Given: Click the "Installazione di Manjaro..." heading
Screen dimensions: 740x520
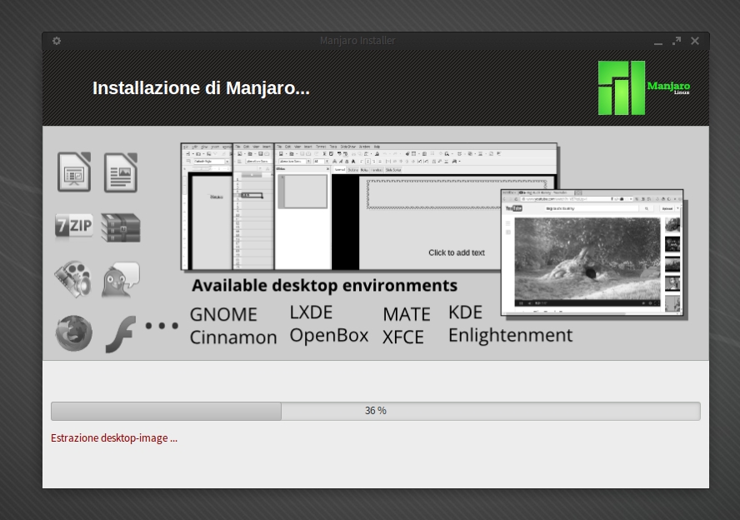Looking at the screenshot, I should pyautogui.click(x=201, y=88).
